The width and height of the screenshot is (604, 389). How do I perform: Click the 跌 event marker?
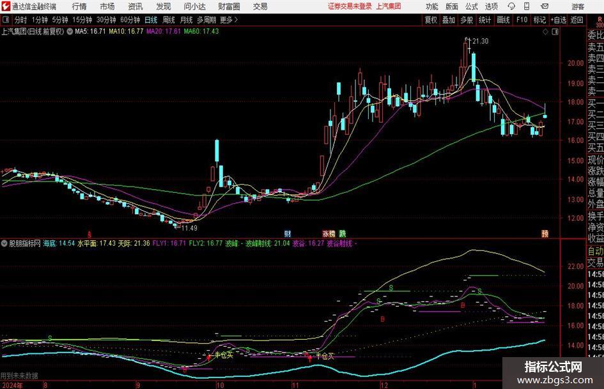click(x=343, y=233)
